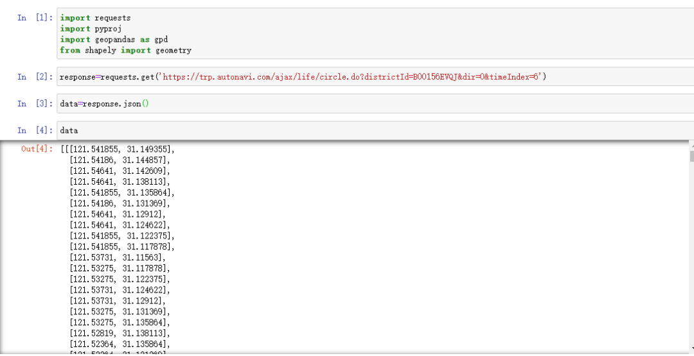
Task: Select the In [1] prompt label
Action: [x=35, y=18]
